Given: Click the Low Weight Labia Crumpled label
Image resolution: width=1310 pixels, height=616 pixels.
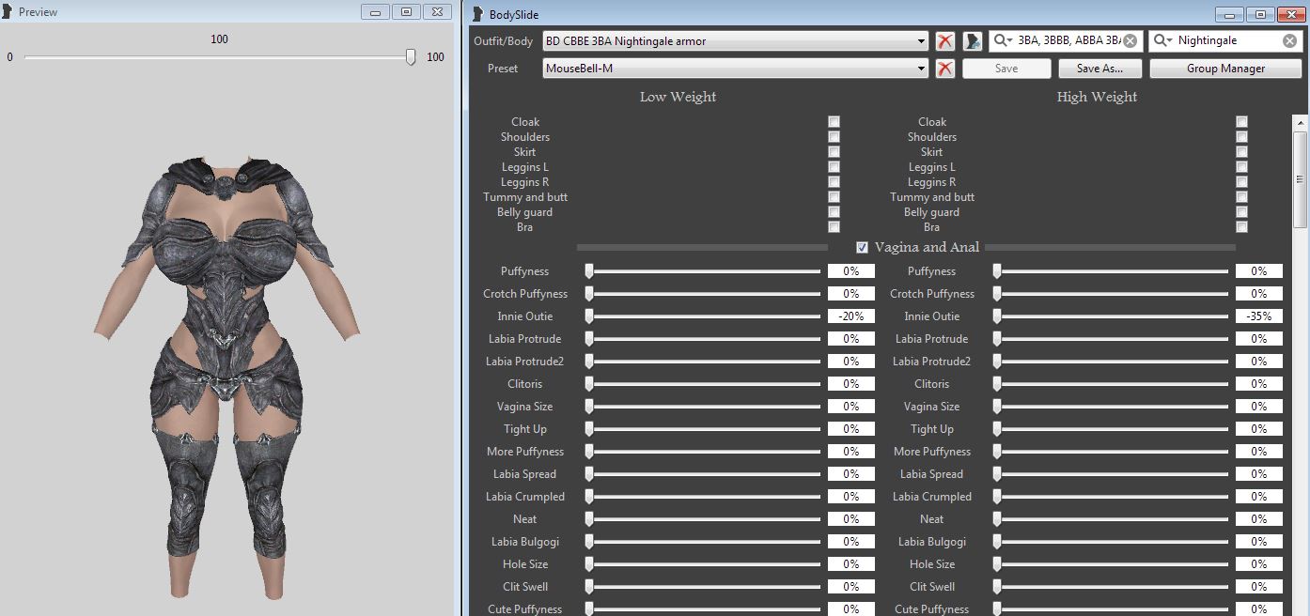Looking at the screenshot, I should (525, 497).
